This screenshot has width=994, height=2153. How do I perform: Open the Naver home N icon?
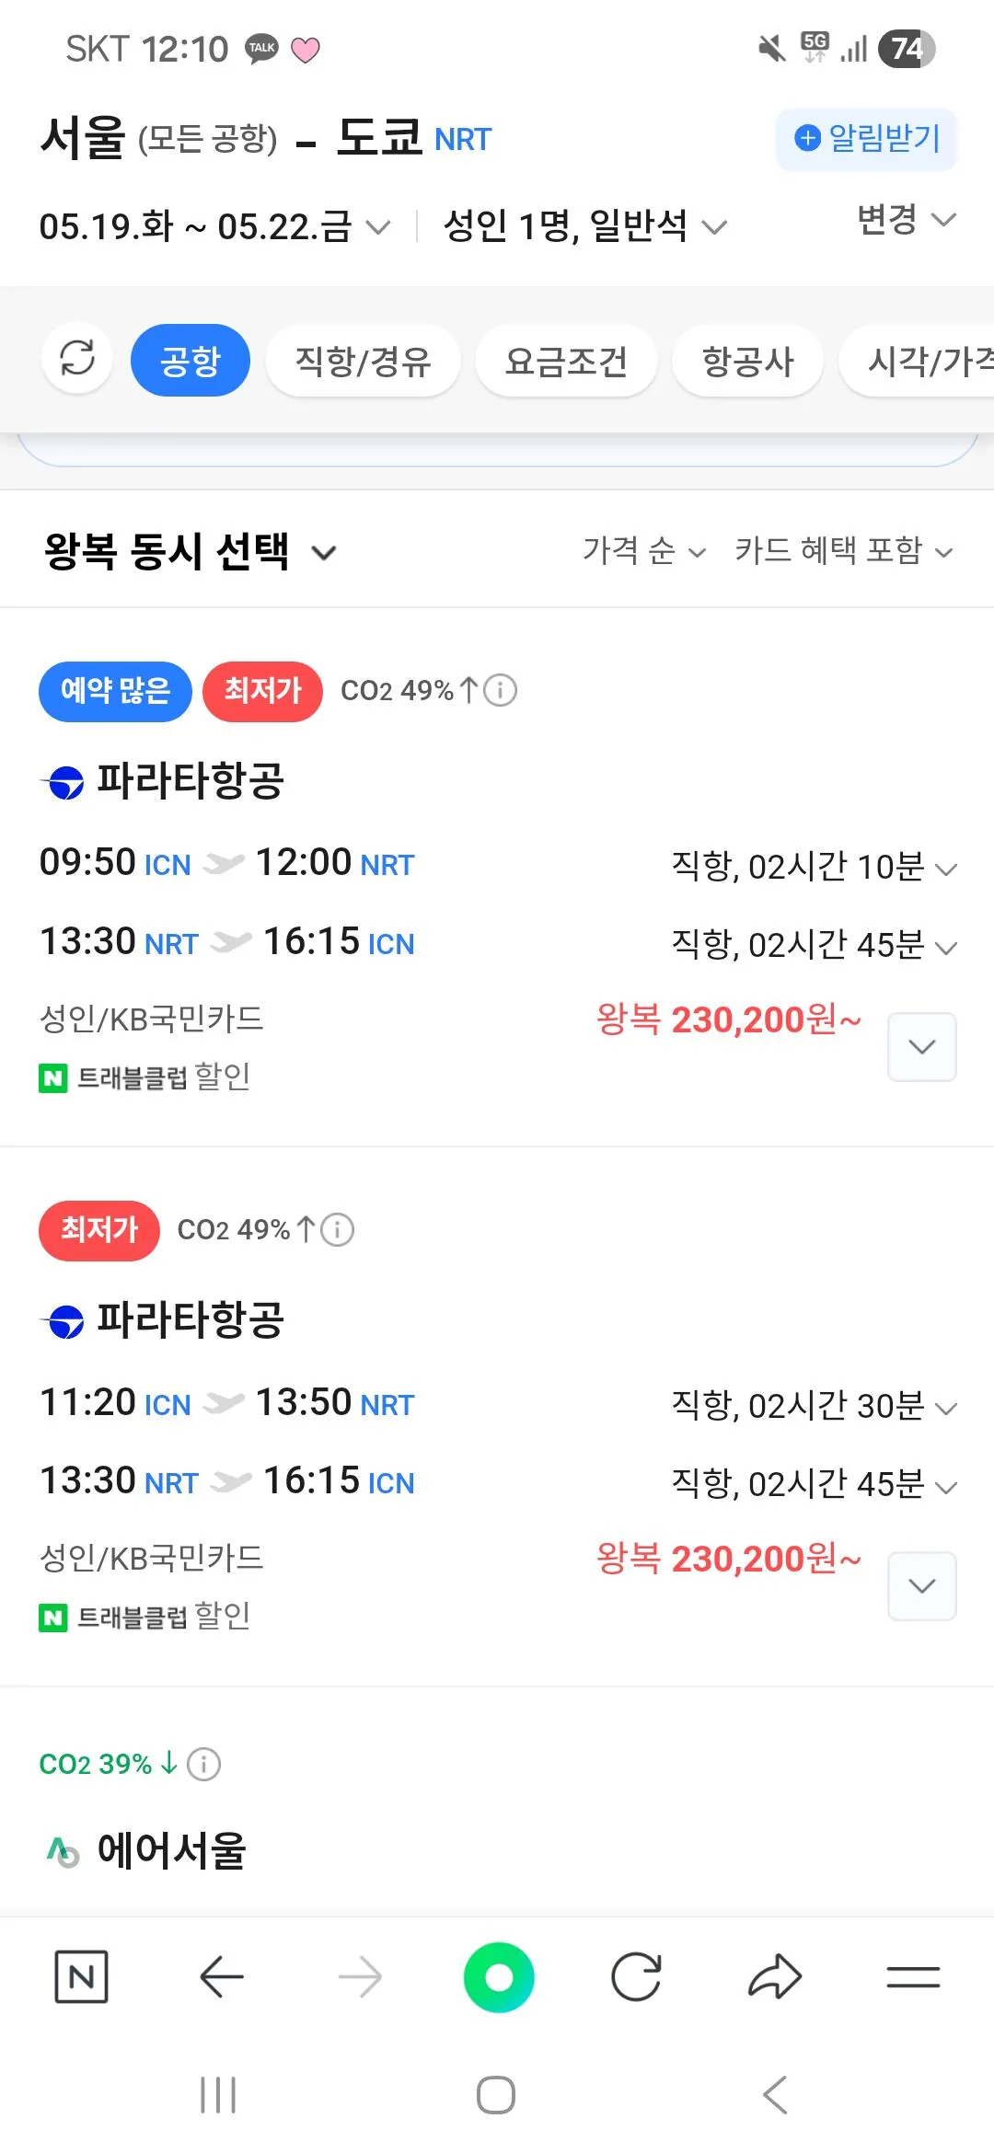click(81, 1976)
